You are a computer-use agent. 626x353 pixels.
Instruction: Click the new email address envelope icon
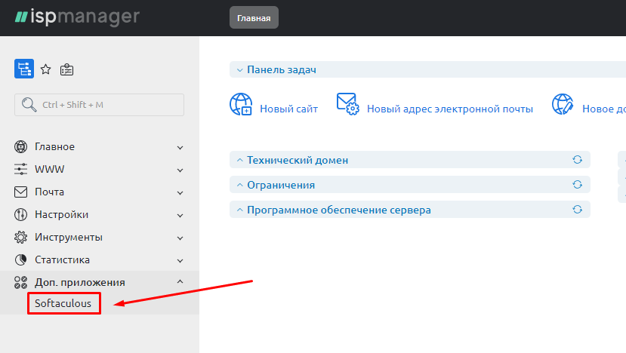pyautogui.click(x=347, y=105)
